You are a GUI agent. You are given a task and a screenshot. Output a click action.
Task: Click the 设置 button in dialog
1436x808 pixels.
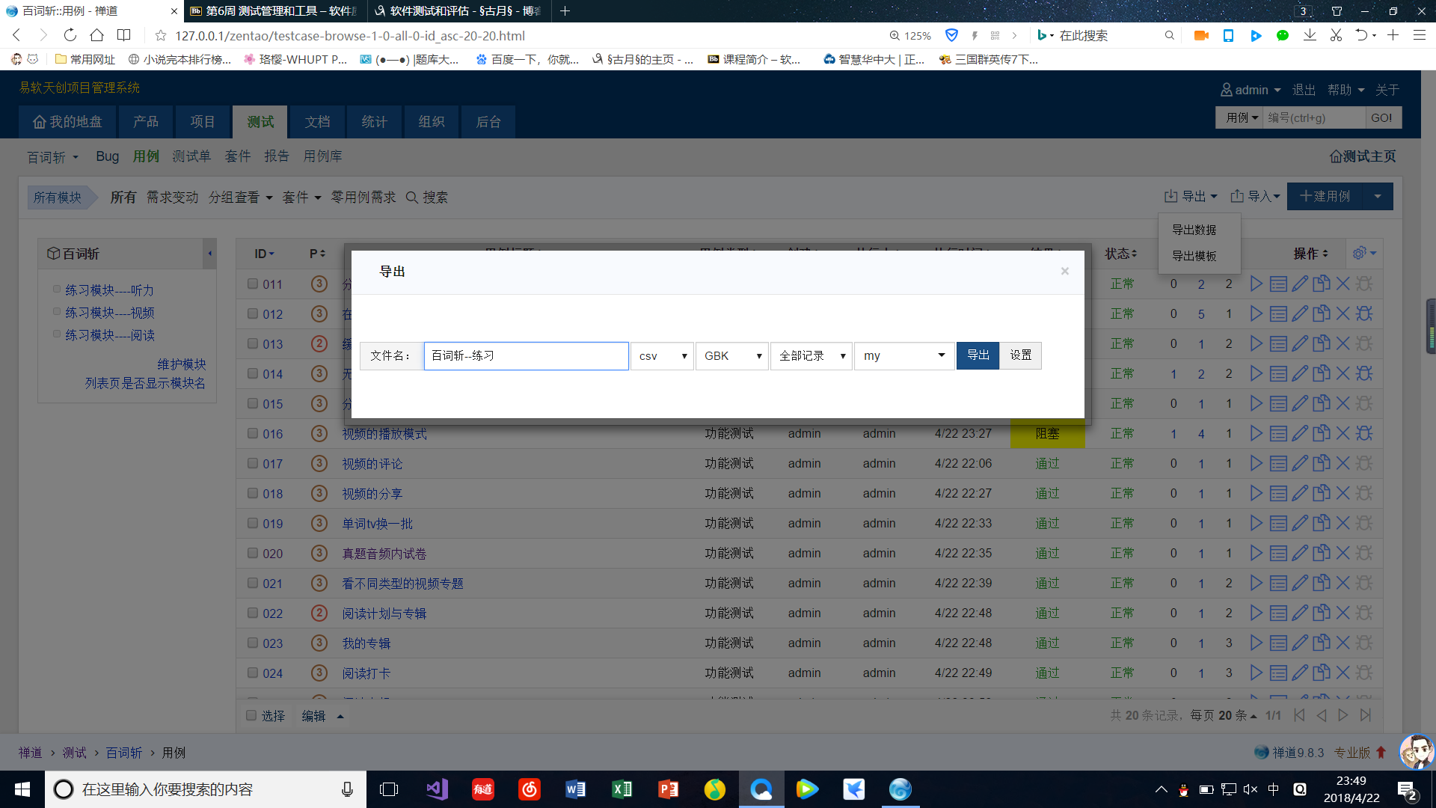point(1021,355)
